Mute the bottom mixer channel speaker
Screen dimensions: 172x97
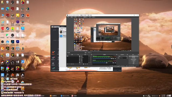pyautogui.click(x=113, y=63)
